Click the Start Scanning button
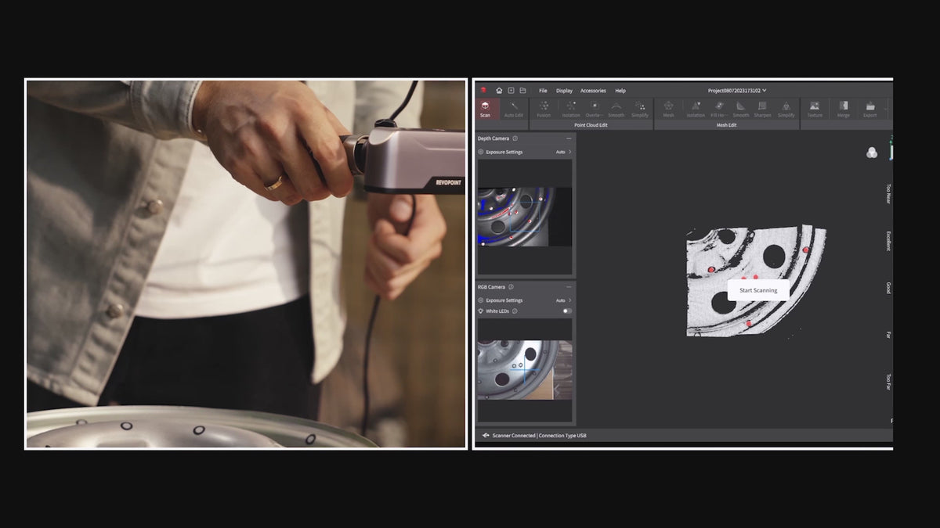The width and height of the screenshot is (940, 528). [758, 290]
